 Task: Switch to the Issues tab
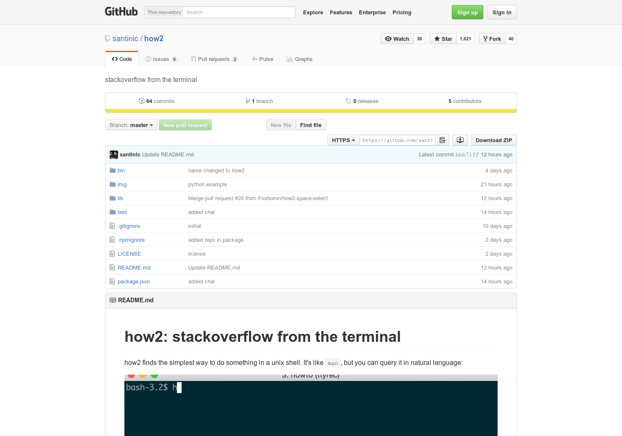click(x=161, y=59)
